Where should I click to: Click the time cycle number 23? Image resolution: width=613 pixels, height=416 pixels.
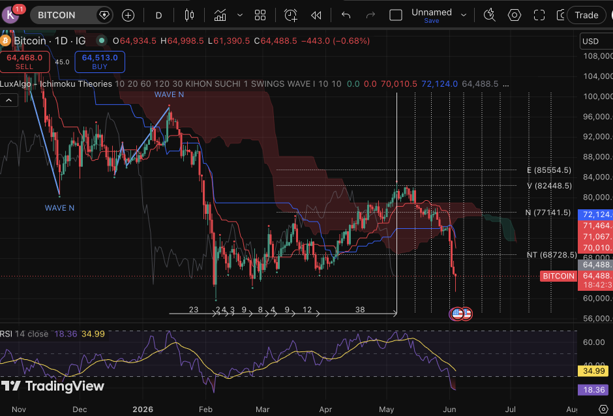[x=194, y=310]
